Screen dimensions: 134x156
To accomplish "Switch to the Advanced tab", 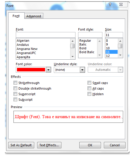I will coord(34,16).
